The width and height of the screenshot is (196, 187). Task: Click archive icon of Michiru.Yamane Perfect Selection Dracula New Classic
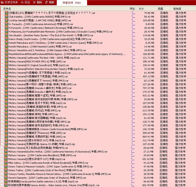coord(7,69)
